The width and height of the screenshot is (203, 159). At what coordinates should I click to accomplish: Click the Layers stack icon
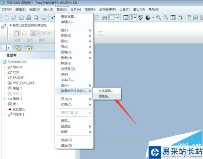(x=195, y=18)
